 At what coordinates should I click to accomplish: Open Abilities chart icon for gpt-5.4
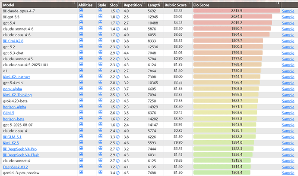click(81, 22)
